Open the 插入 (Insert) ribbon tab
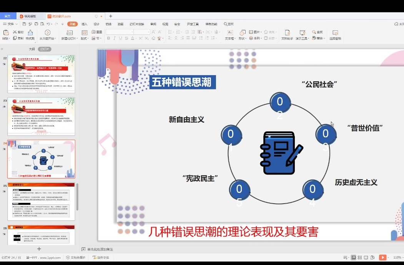This screenshot has height=265, width=404. pos(84,24)
